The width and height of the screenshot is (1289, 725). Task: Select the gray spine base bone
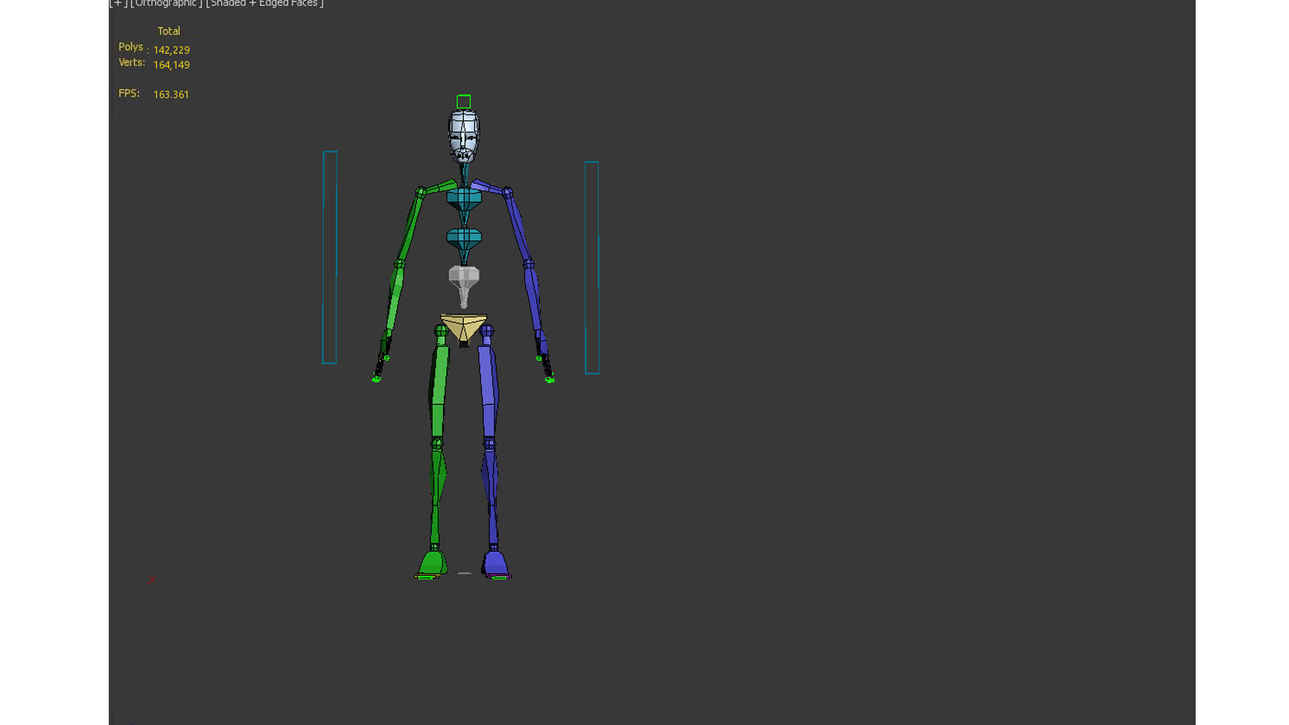(x=464, y=277)
